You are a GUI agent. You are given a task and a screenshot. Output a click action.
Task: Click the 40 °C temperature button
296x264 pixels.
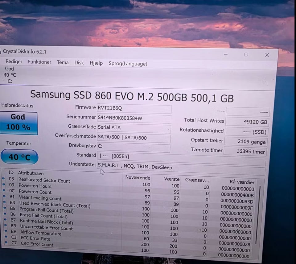click(x=19, y=157)
